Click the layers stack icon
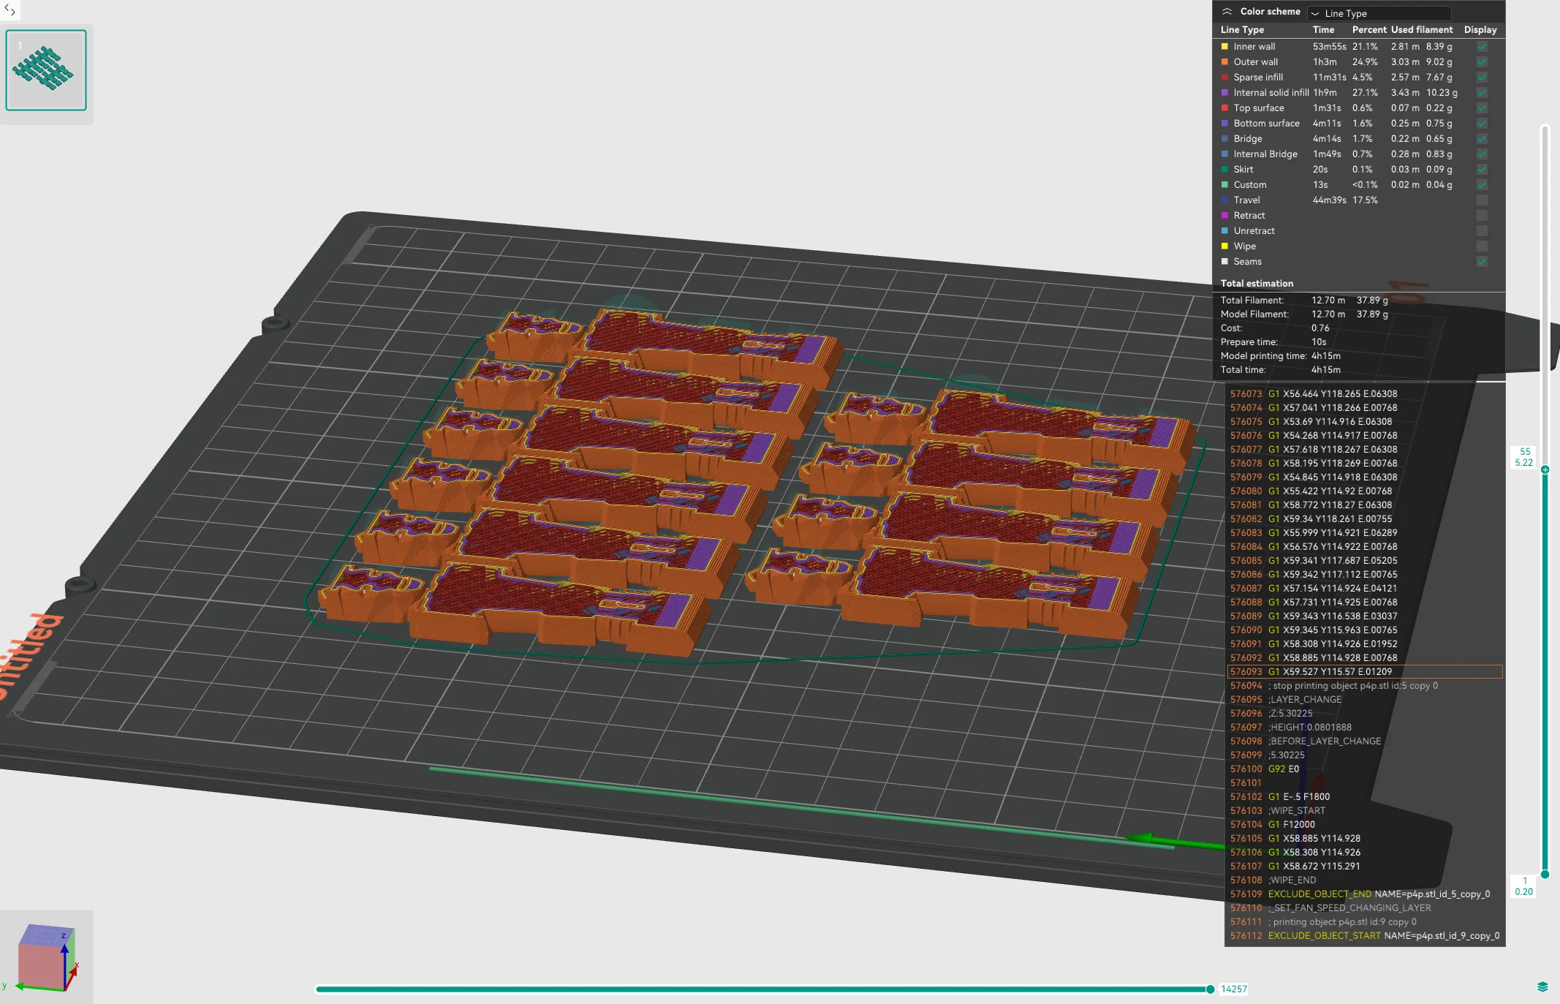Image resolution: width=1560 pixels, height=1004 pixels. click(x=1542, y=986)
